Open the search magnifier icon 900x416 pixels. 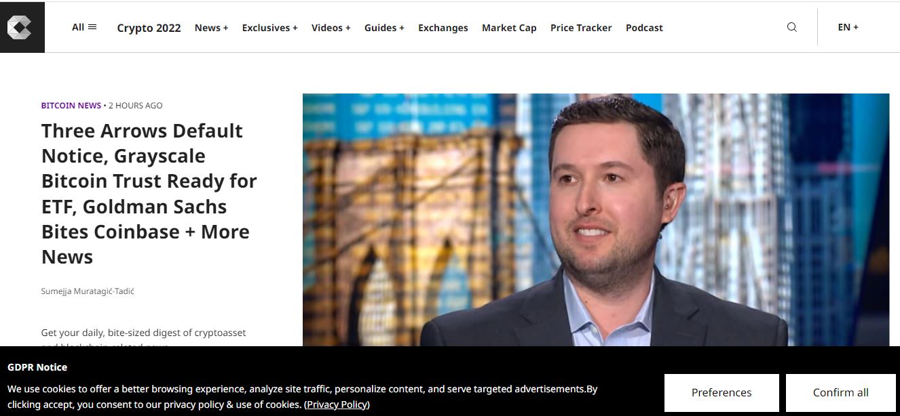(792, 27)
